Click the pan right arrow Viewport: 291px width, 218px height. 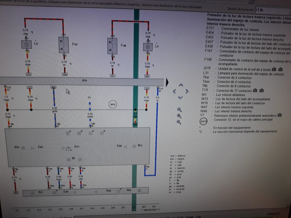click(187, 91)
